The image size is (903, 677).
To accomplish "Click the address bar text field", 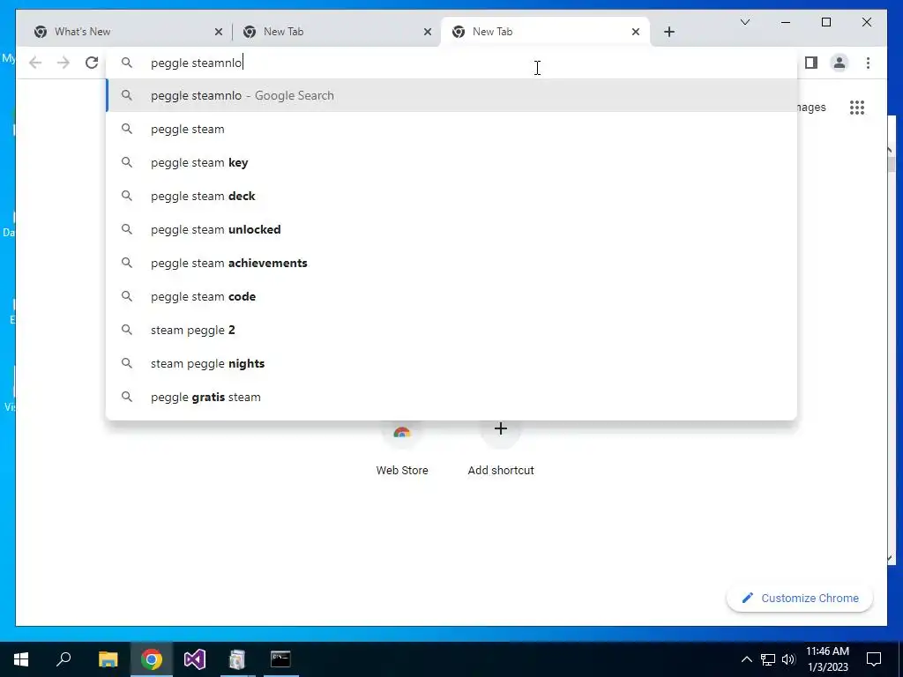I will point(452,63).
